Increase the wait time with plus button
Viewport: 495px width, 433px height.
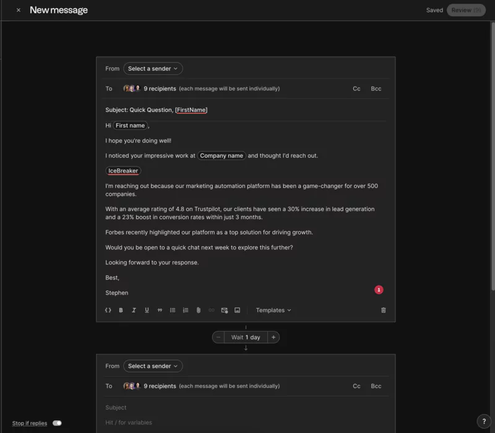(273, 337)
